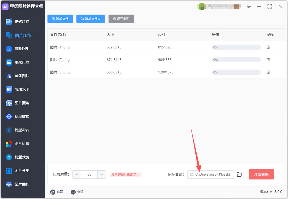Image resolution: width=288 pixels, height=199 pixels.
Task: Click the 批量旋转 batch rotate icon
Action: [x=9, y=116]
